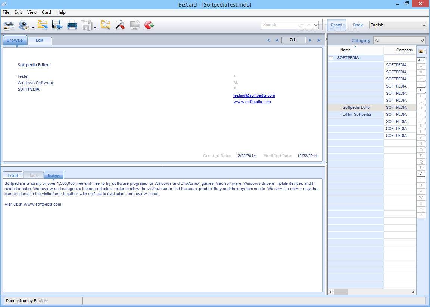Open the Card menu

click(x=46, y=12)
